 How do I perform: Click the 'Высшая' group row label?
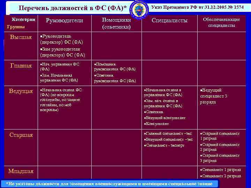21,37
